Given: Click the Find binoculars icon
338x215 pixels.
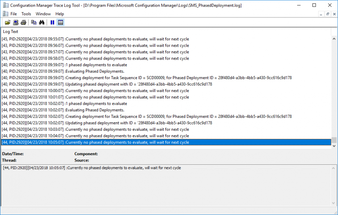Looking at the screenshot, I should coord(42,23).
